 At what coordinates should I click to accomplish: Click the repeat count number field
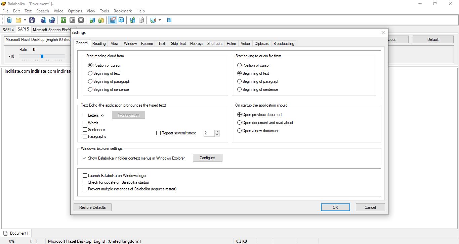pyautogui.click(x=209, y=133)
